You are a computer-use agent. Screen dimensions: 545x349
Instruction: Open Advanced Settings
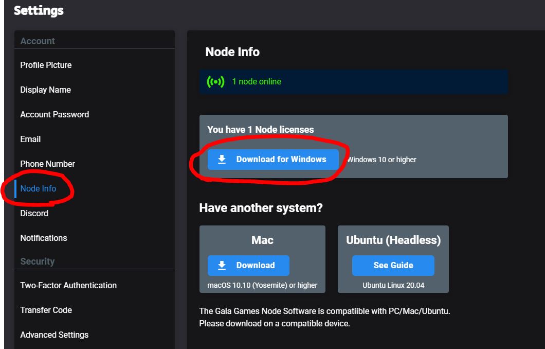(54, 335)
